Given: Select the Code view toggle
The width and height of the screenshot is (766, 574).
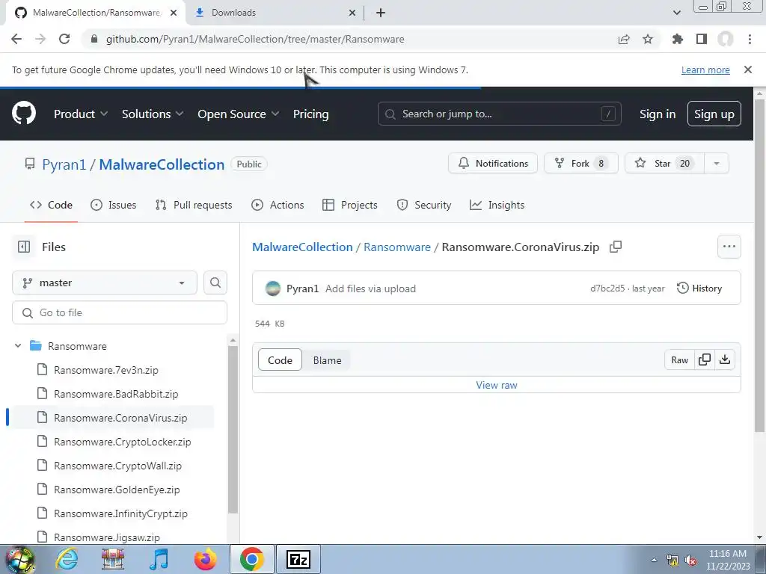Looking at the screenshot, I should tap(280, 360).
